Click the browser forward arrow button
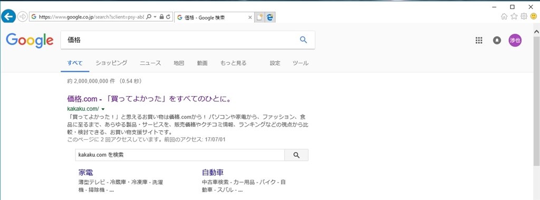Screen dimensions: 540x200 pos(22,16)
